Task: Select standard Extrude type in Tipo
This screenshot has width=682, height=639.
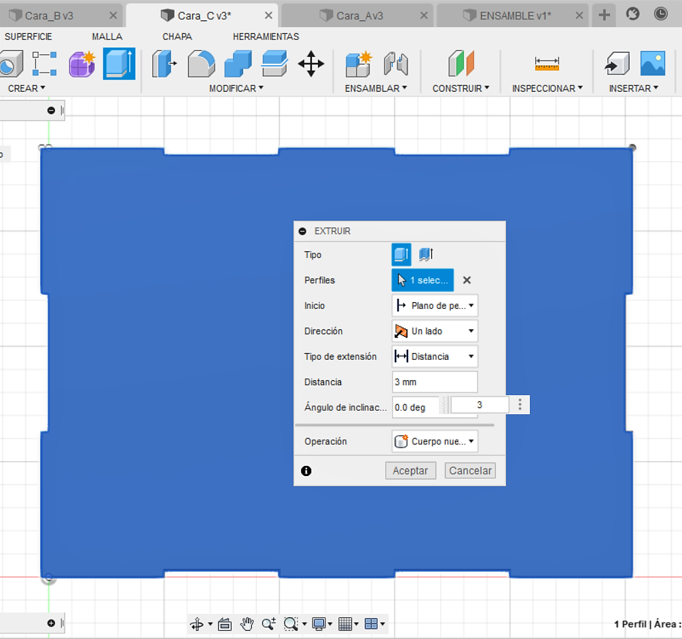Action: 401,254
